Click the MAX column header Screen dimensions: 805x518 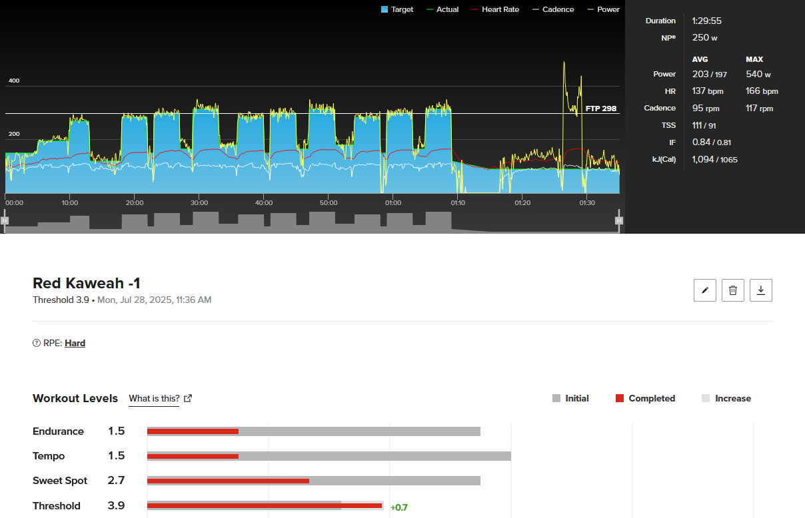[754, 59]
